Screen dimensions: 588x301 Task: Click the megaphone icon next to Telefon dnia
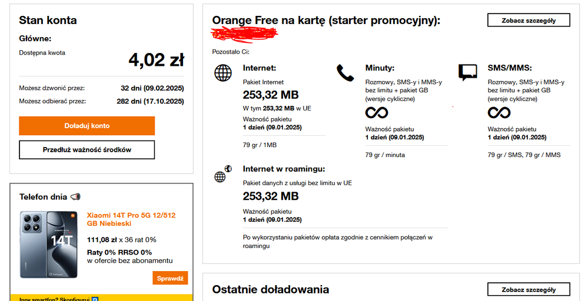click(x=75, y=197)
